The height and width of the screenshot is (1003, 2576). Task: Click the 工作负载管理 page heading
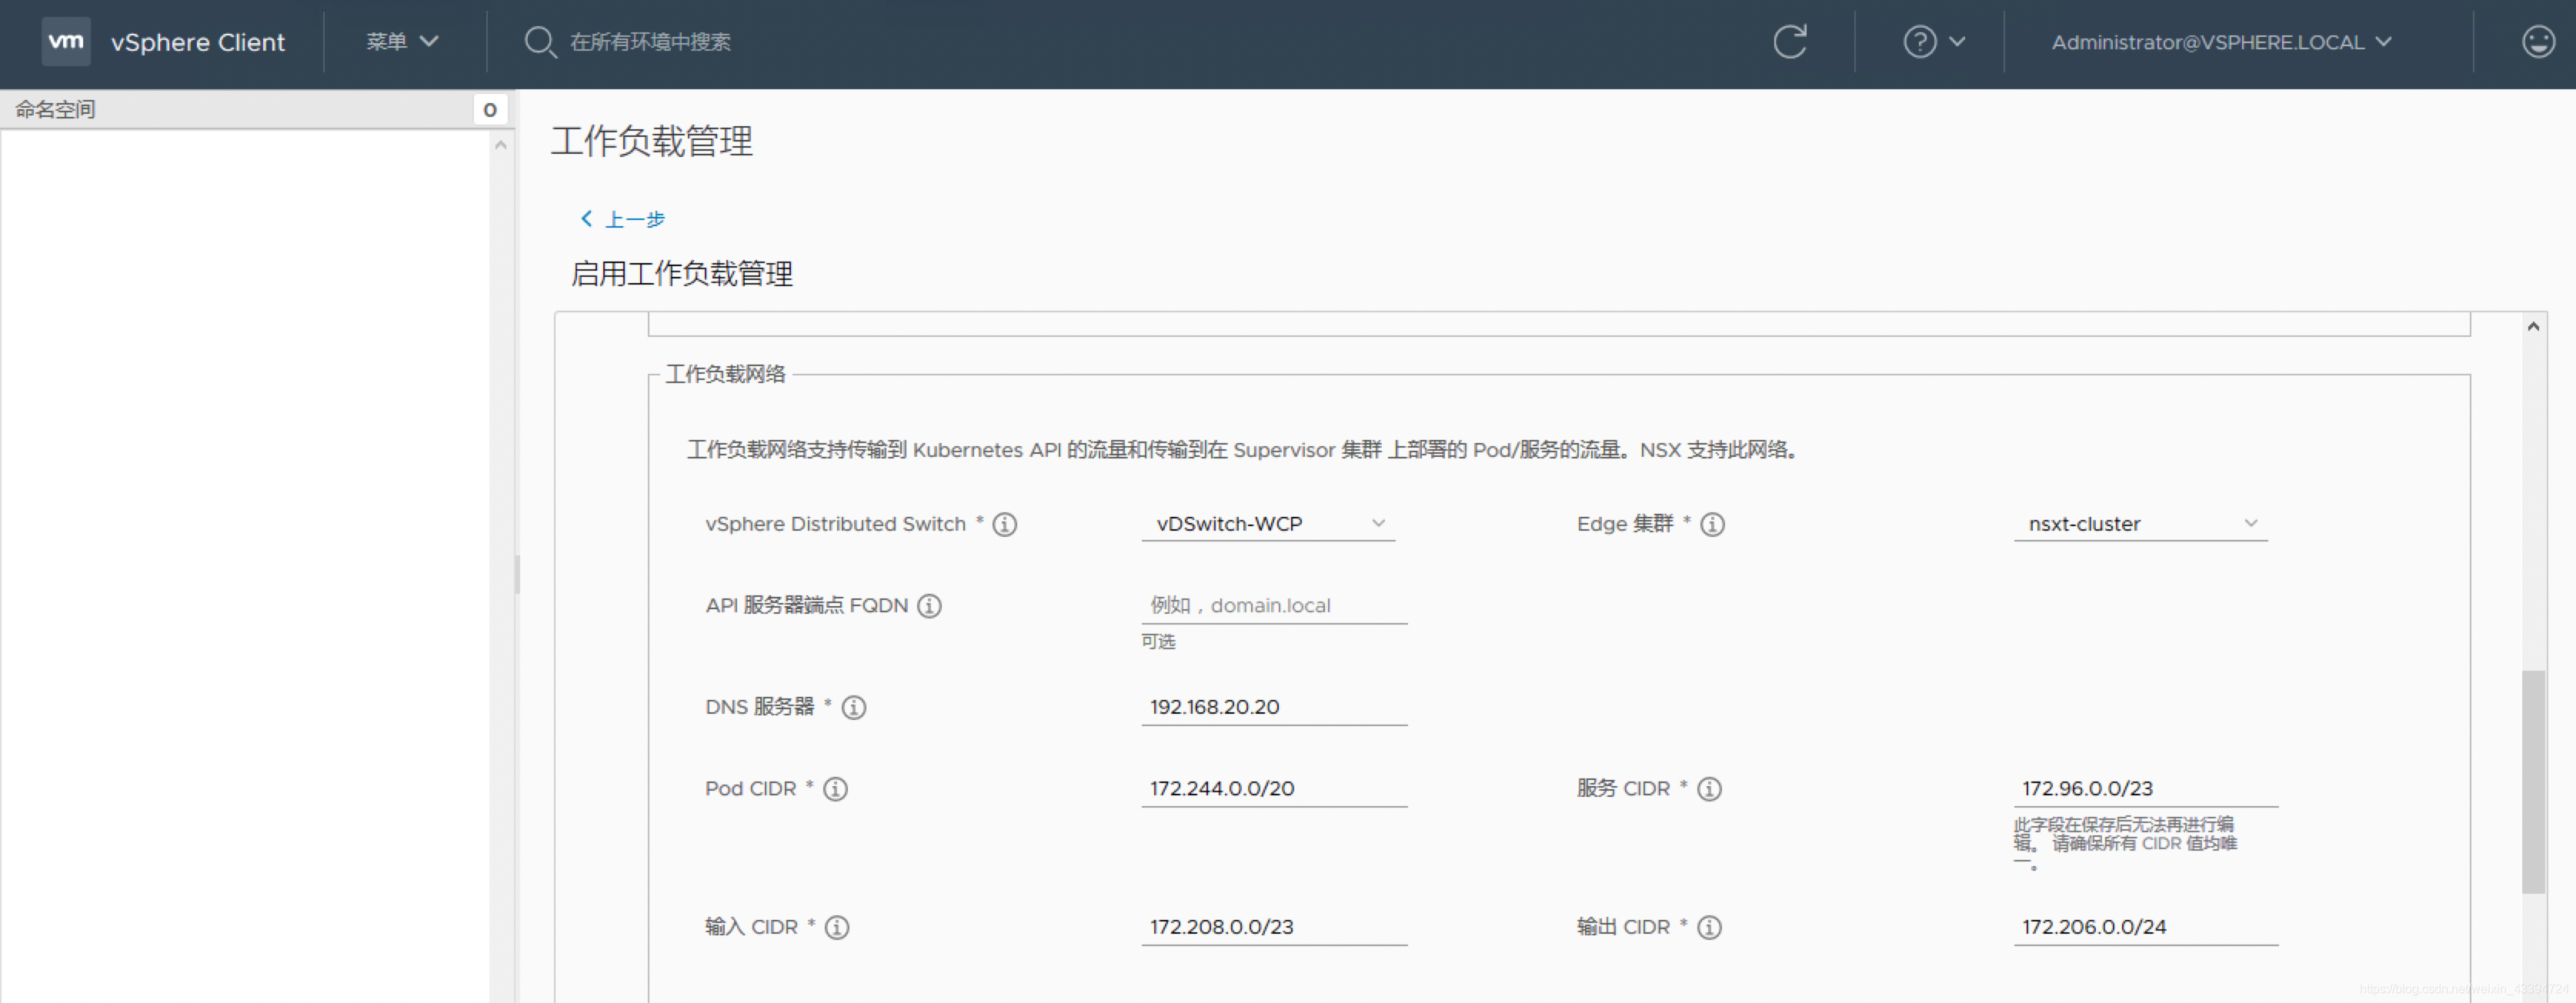point(652,141)
